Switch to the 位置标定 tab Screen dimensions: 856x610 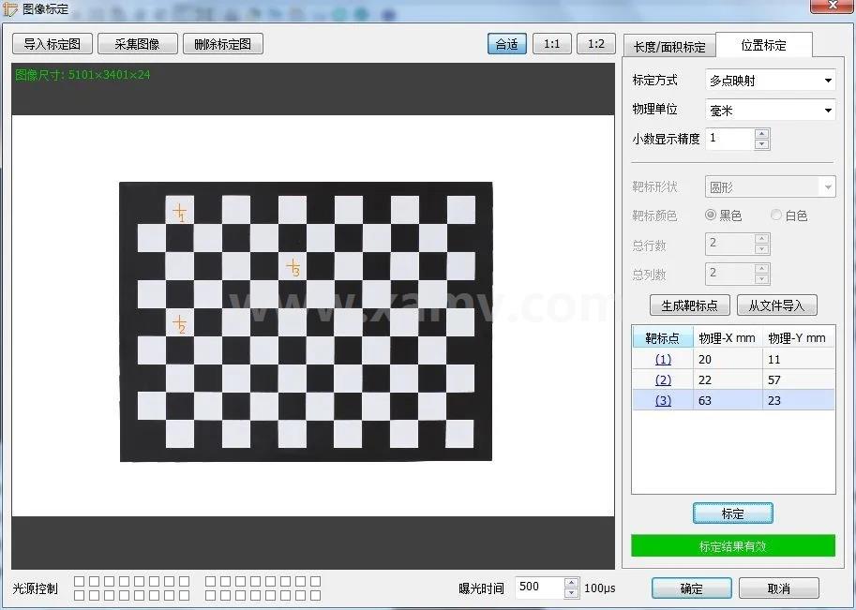click(x=763, y=45)
